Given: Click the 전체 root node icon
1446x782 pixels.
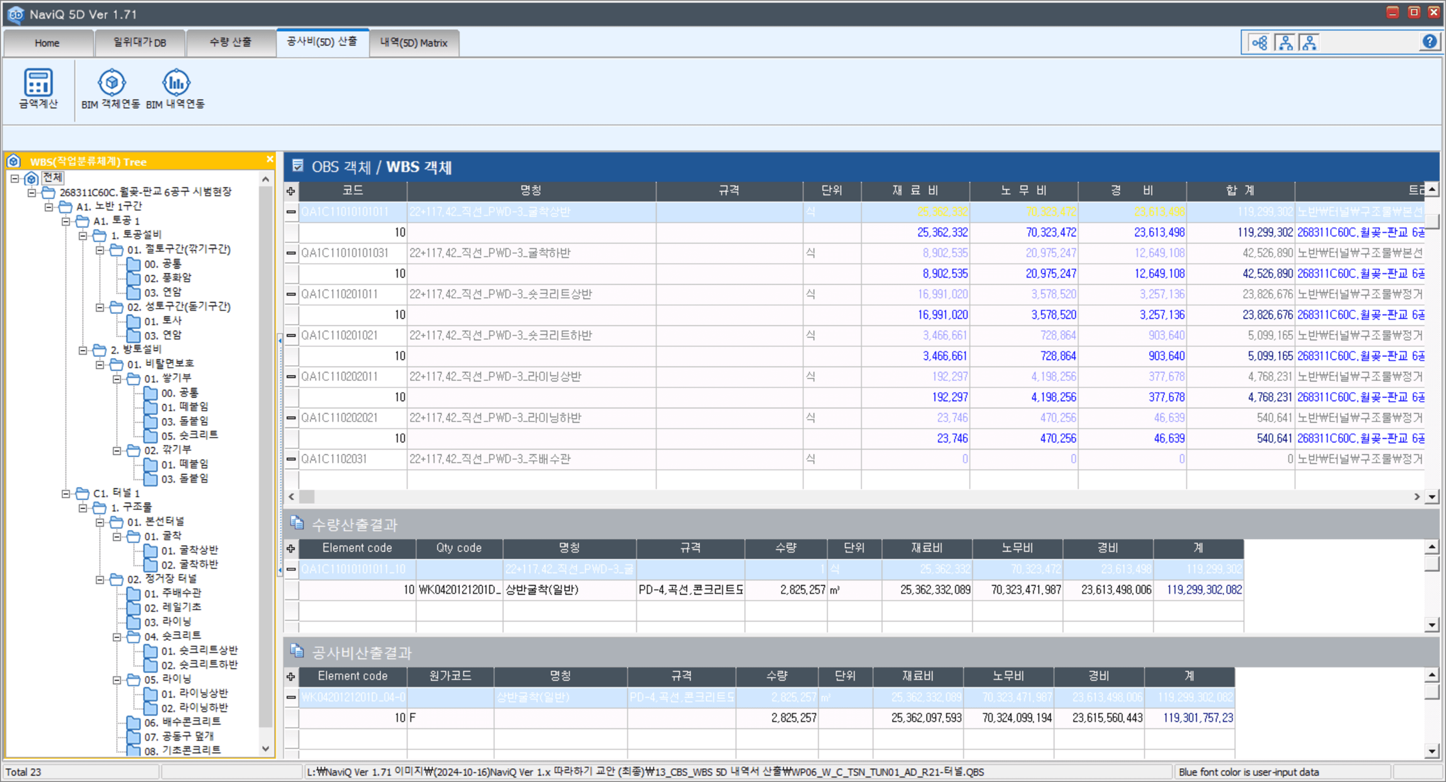Looking at the screenshot, I should tap(32, 178).
